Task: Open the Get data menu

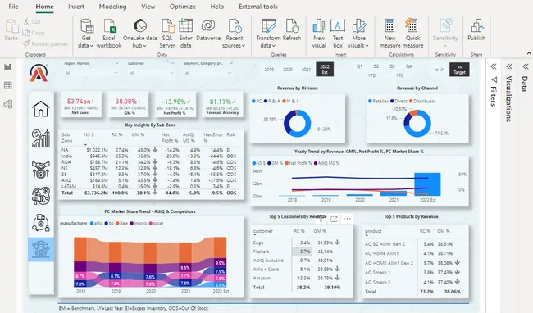Action: click(x=86, y=34)
